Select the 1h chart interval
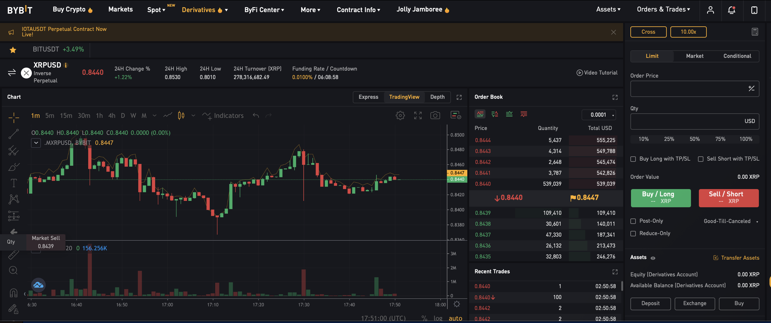This screenshot has width=771, height=323. [x=99, y=116]
